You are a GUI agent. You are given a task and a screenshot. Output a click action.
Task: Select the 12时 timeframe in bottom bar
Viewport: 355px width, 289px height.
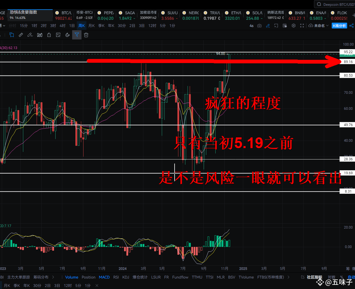coord(68,286)
